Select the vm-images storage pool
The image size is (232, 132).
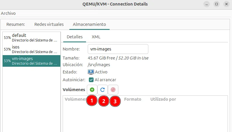pos(31,61)
